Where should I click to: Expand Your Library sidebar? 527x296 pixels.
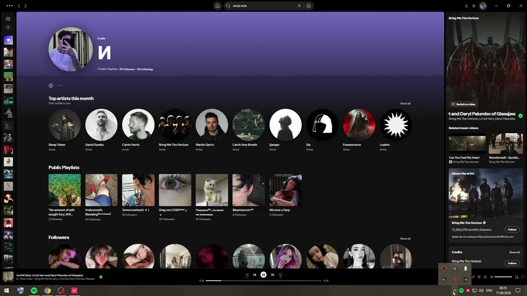click(8, 18)
